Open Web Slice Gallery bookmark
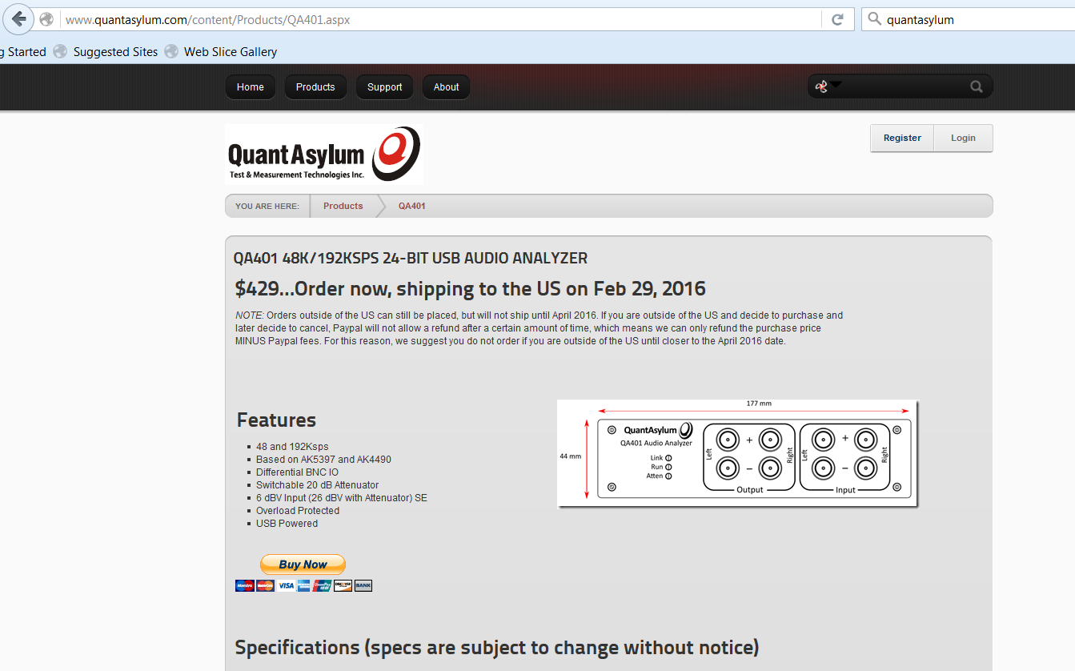Viewport: 1075px width, 671px height. coord(231,51)
